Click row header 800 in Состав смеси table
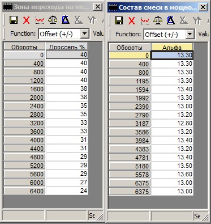Screen dimensions: 211x224 [x=130, y=73]
